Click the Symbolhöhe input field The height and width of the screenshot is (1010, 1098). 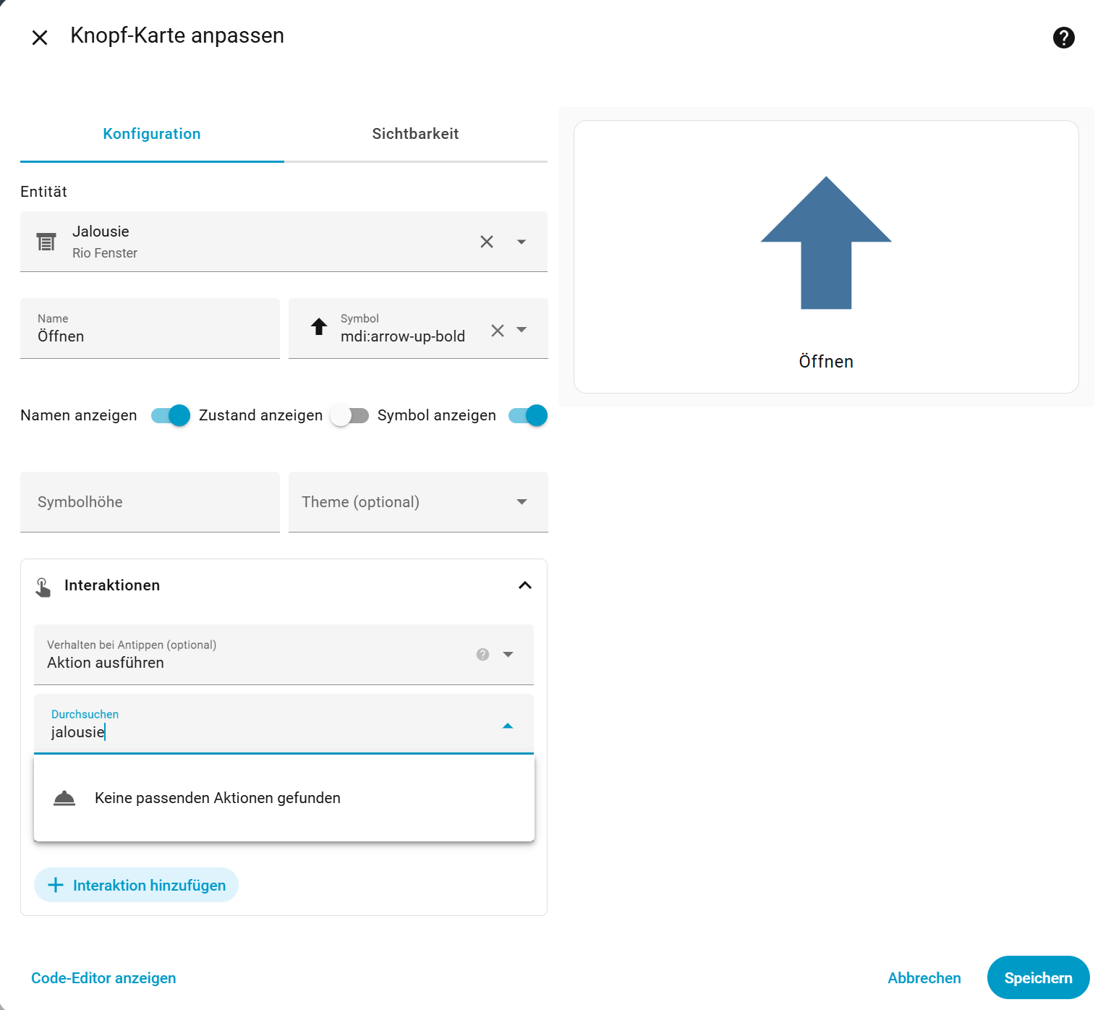150,502
